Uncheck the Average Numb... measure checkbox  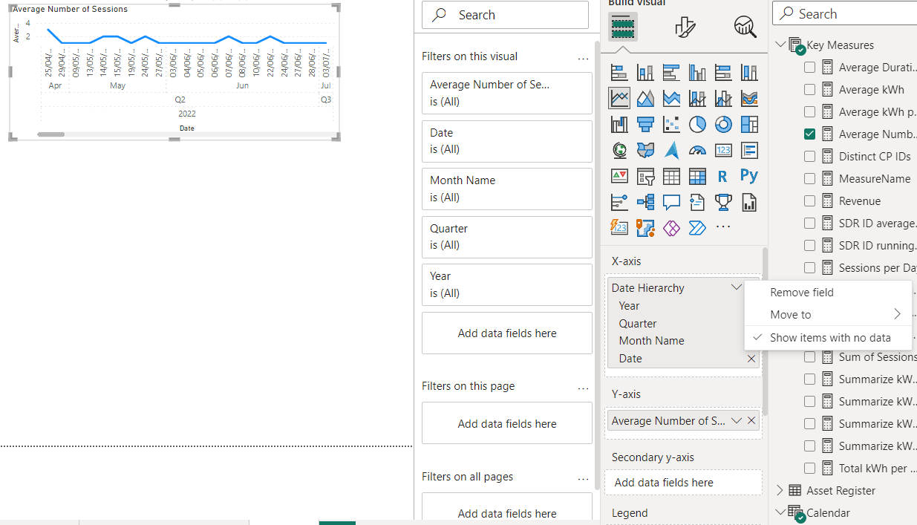click(x=809, y=134)
